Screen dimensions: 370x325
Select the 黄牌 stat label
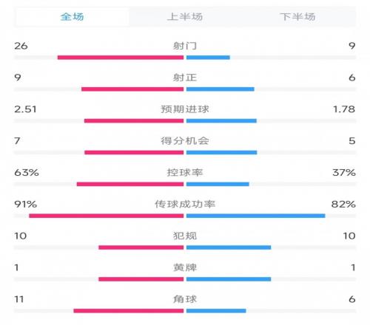(x=185, y=267)
